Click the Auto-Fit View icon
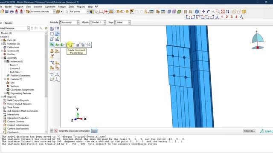Screen dimensions: 273x153 click(x=223, y=11)
